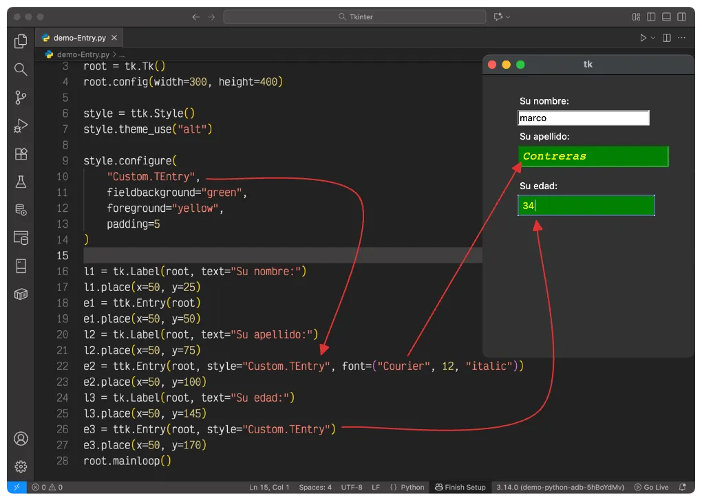
Task: Open the editor More Actions ellipsis menu
Action: click(x=682, y=38)
